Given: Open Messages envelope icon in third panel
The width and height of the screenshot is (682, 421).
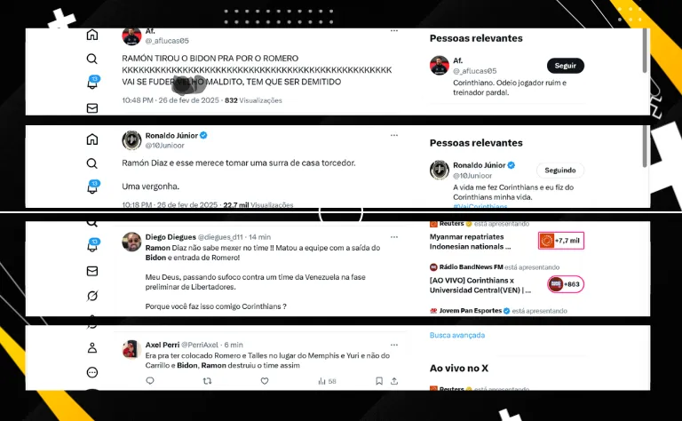Looking at the screenshot, I should pyautogui.click(x=92, y=272).
